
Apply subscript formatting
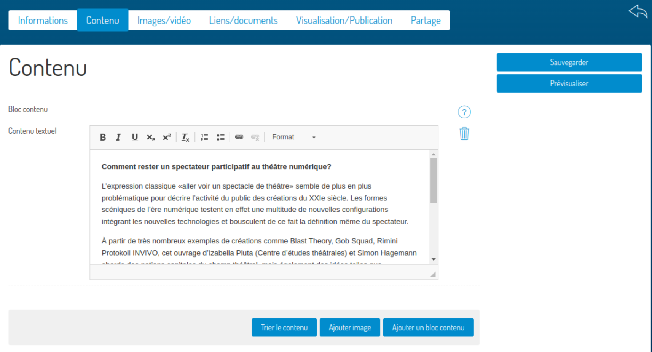point(151,137)
